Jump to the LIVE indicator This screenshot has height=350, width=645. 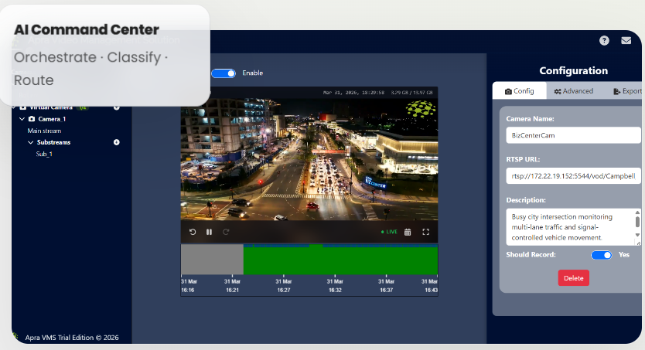coord(389,232)
